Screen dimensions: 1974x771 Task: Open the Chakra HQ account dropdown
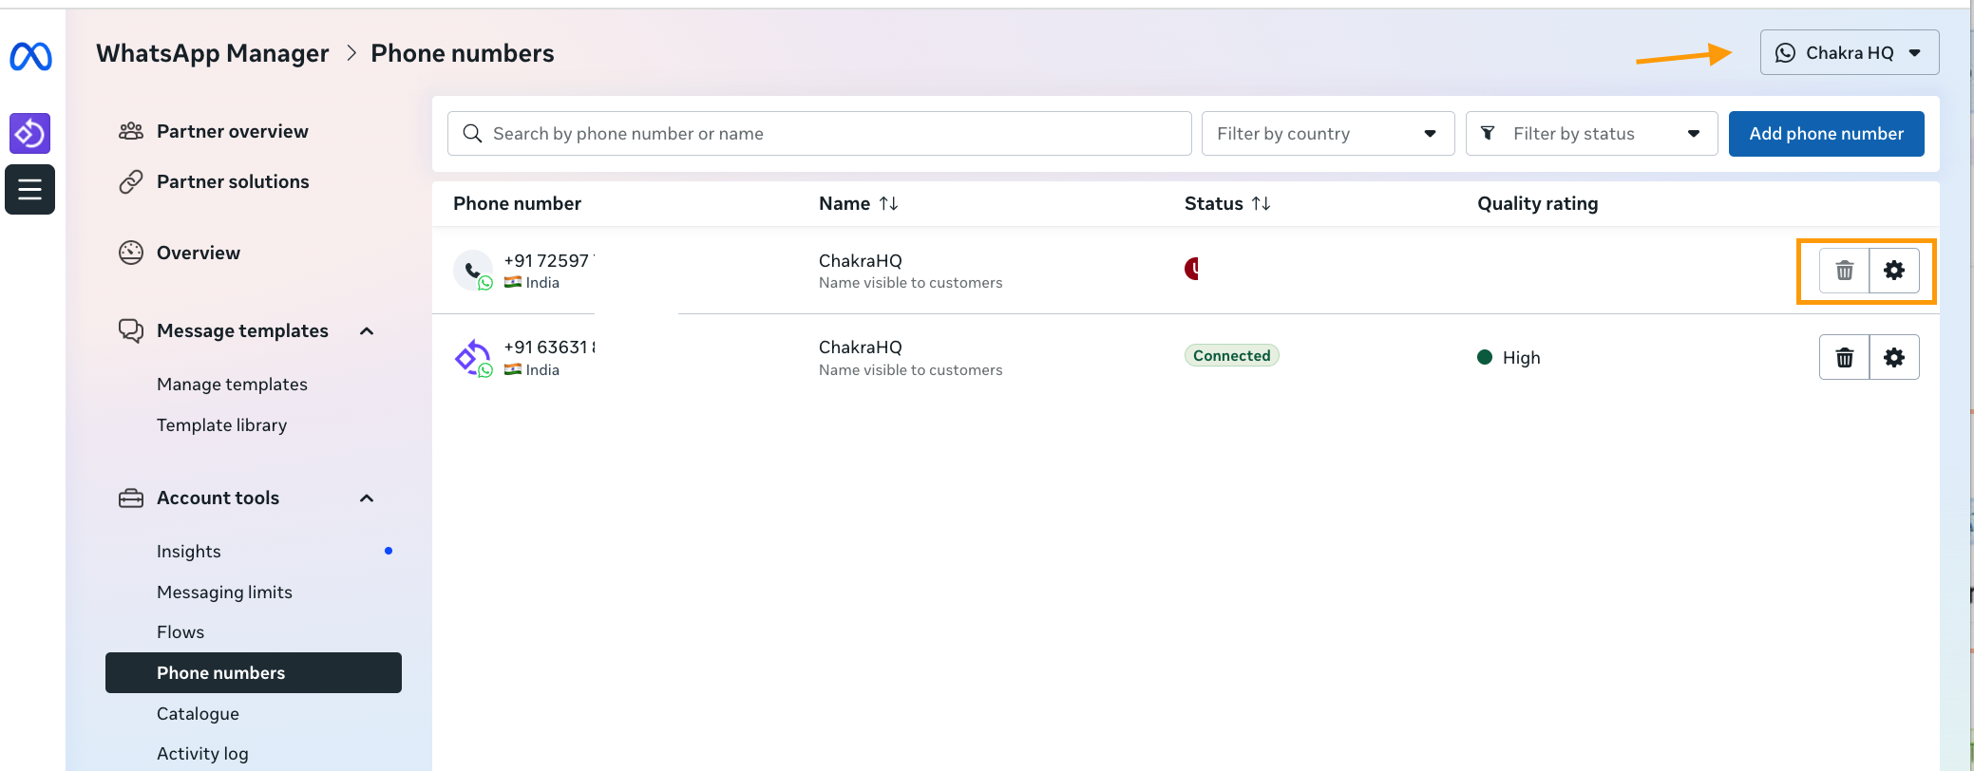click(x=1849, y=53)
